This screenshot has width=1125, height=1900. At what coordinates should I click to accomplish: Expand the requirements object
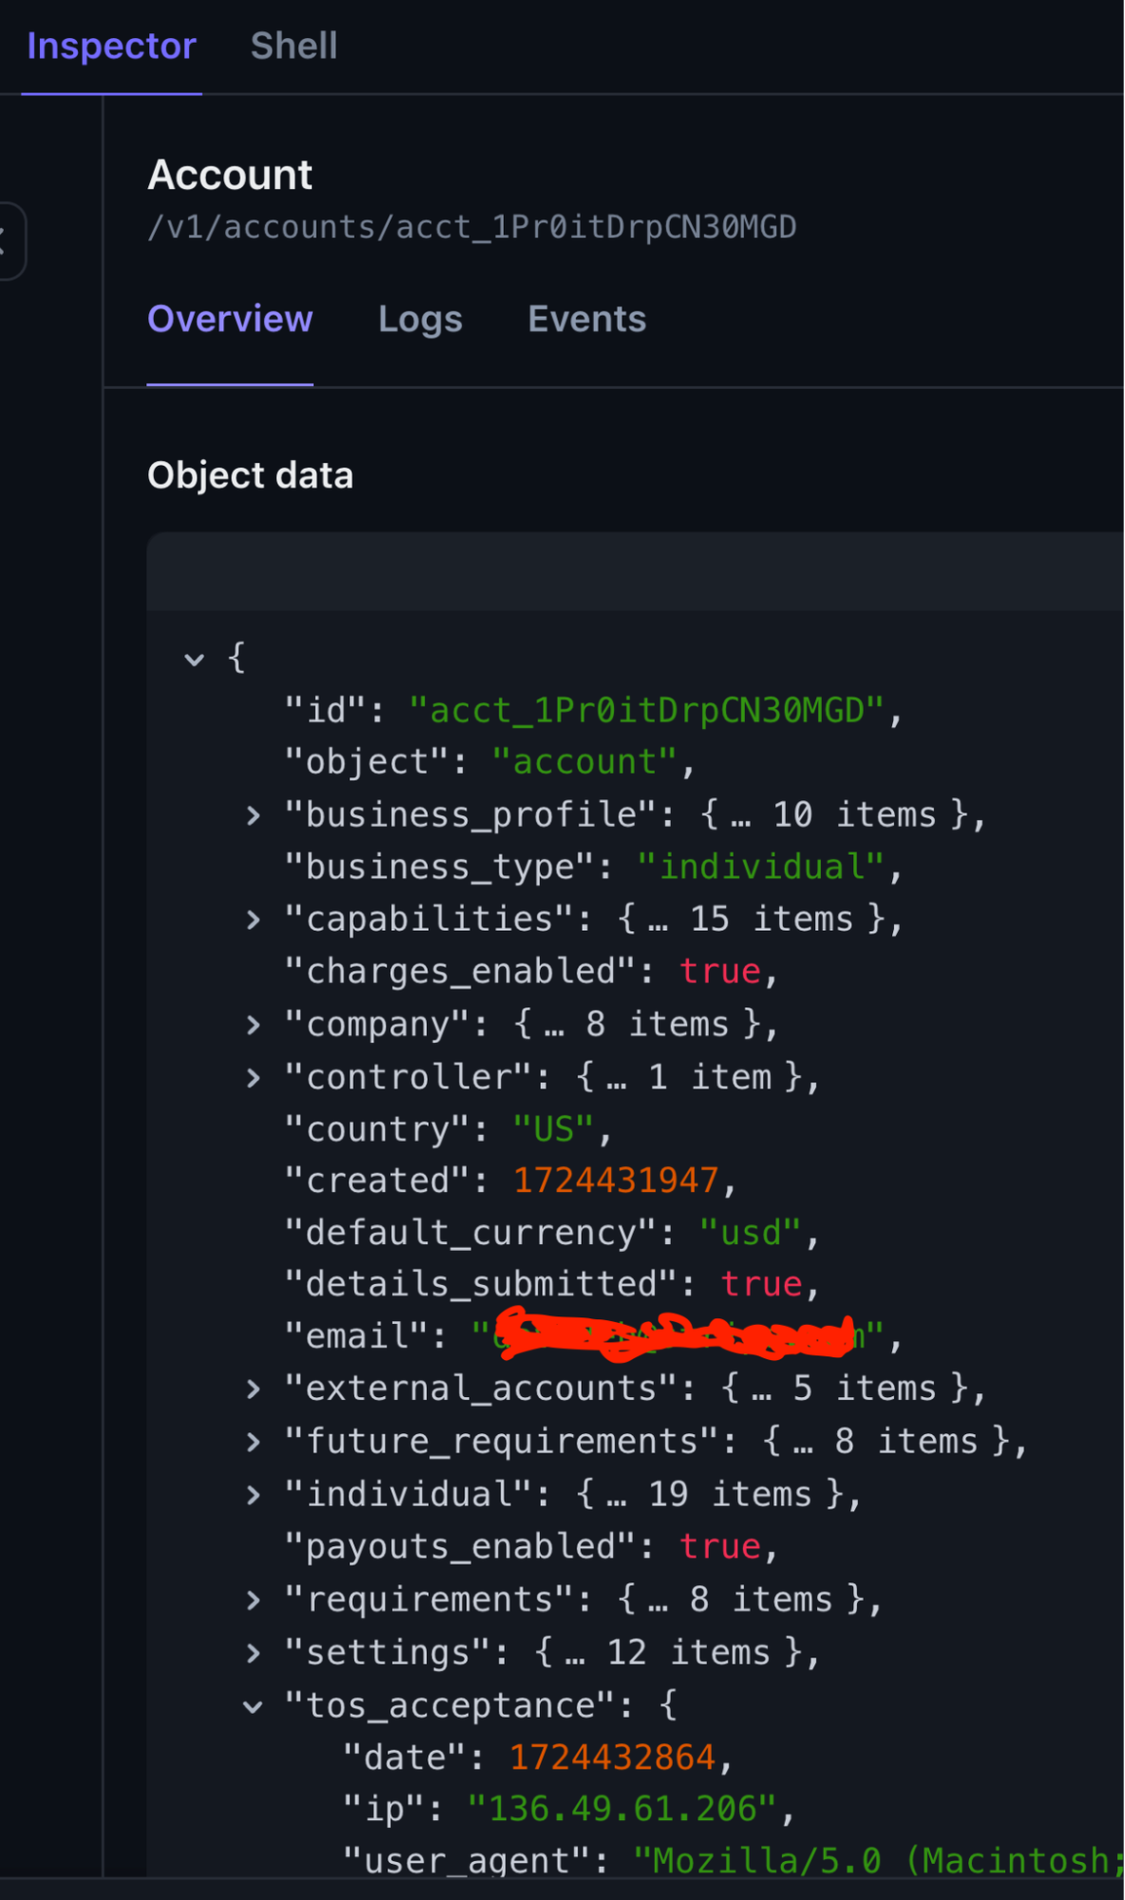coord(253,1601)
